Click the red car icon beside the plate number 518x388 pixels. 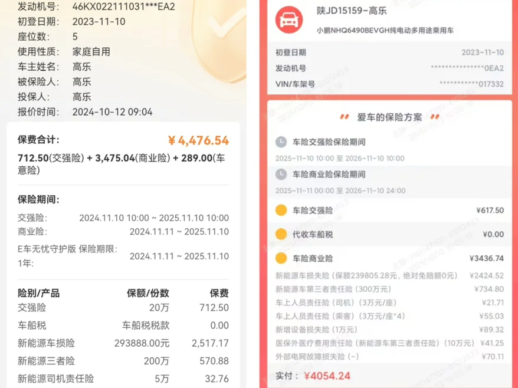tap(289, 19)
